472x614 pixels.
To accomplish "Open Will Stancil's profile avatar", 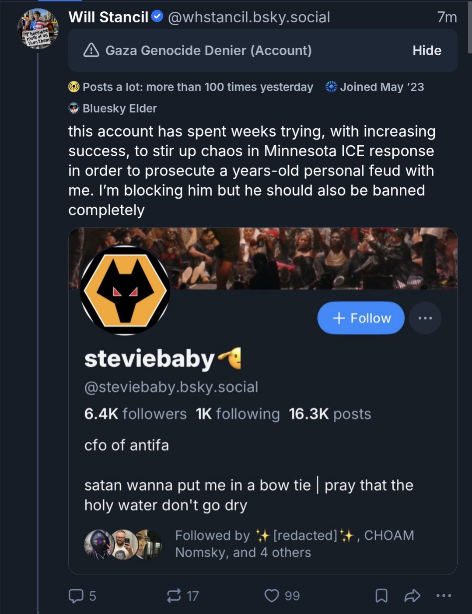I will point(38,29).
